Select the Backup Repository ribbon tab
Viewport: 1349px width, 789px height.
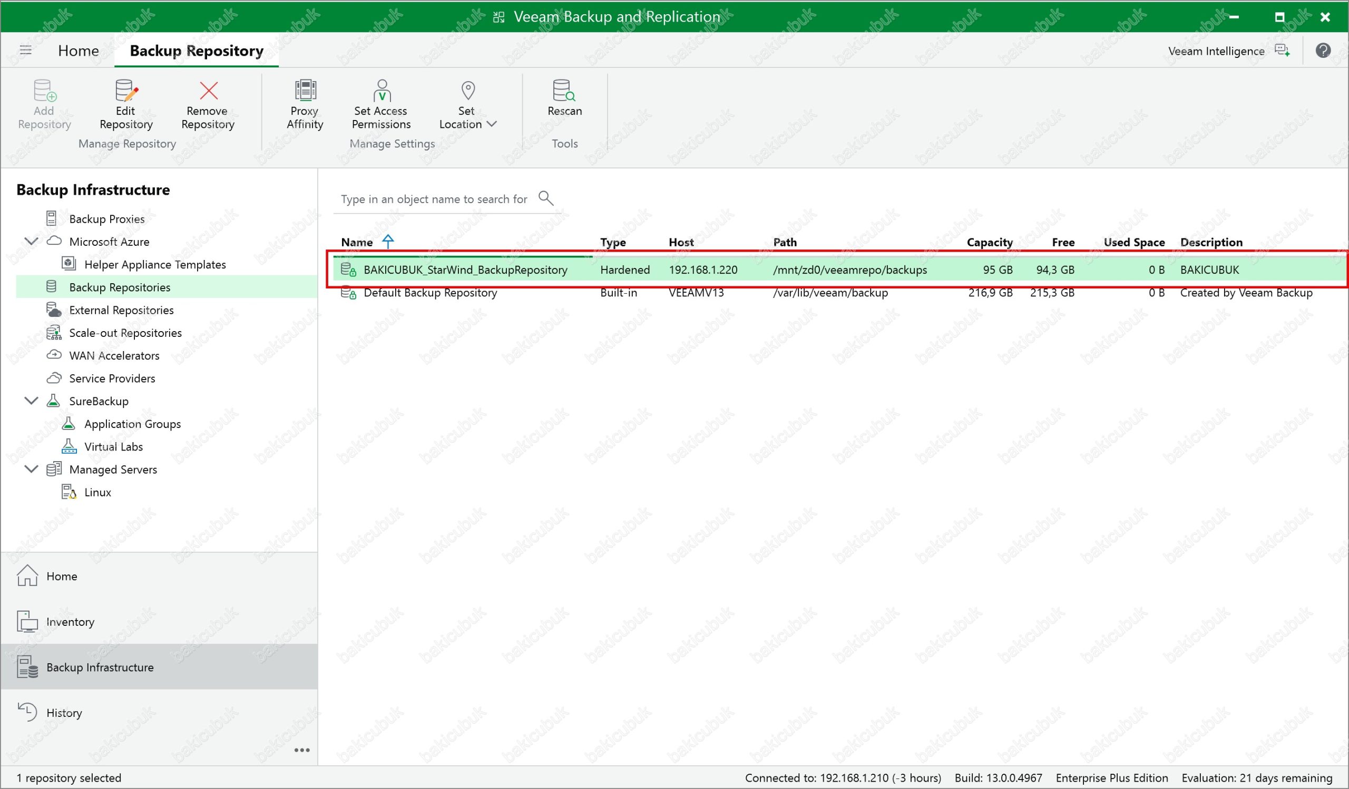197,51
